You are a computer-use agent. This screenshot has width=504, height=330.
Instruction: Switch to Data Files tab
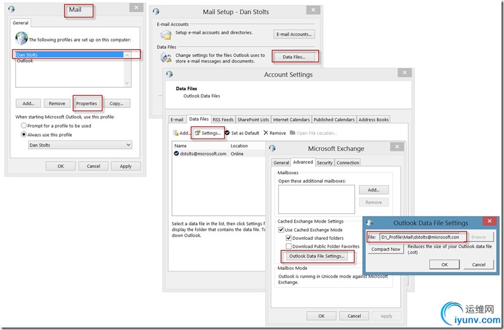[x=199, y=119]
